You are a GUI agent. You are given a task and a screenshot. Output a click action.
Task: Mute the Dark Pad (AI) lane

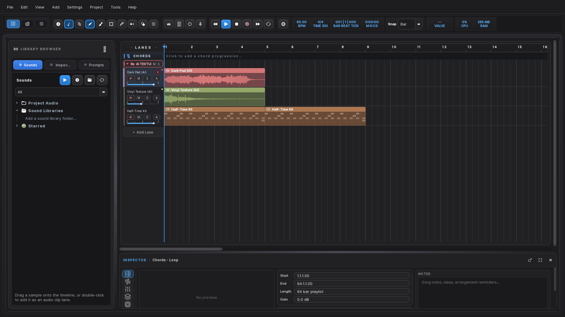point(139,78)
